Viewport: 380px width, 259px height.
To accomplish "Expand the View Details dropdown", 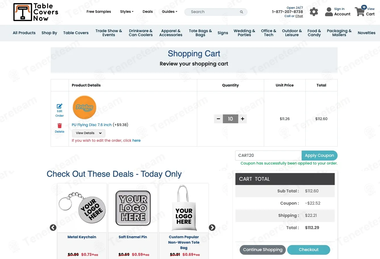I will [x=89, y=133].
